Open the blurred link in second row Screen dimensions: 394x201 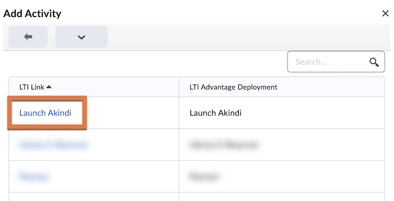(x=53, y=145)
